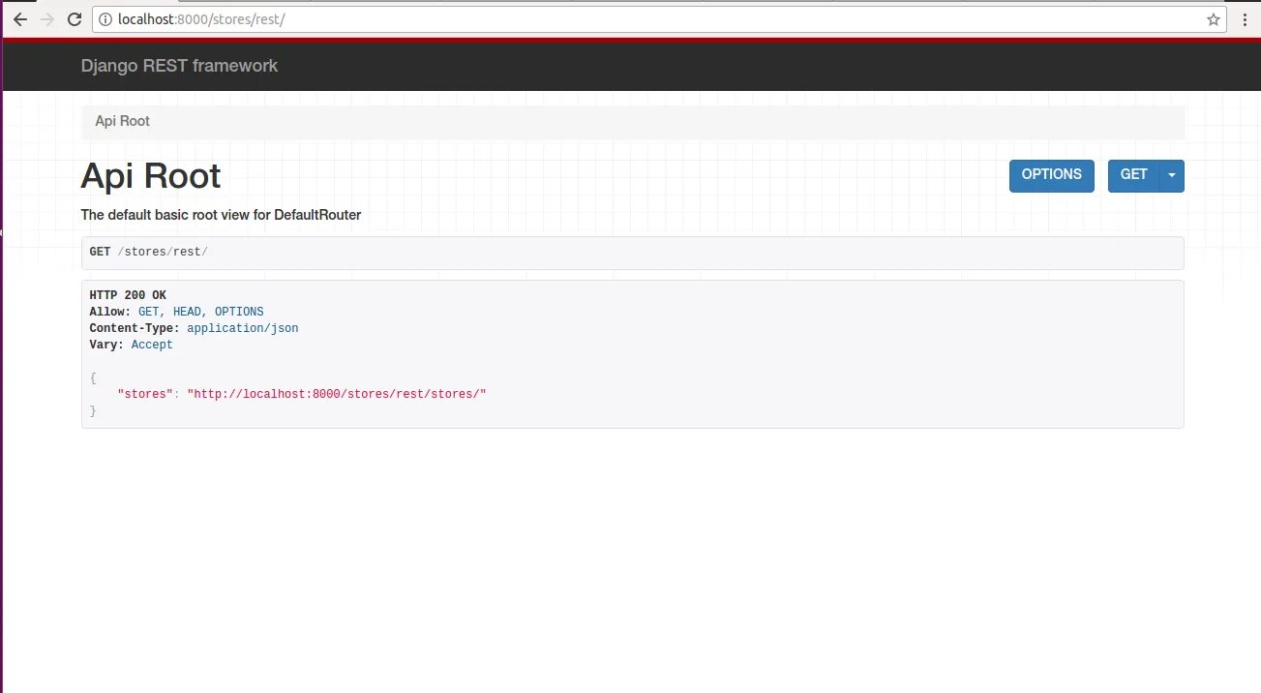Click the "stores" JSON key
The width and height of the screenshot is (1261, 693).
tap(145, 394)
